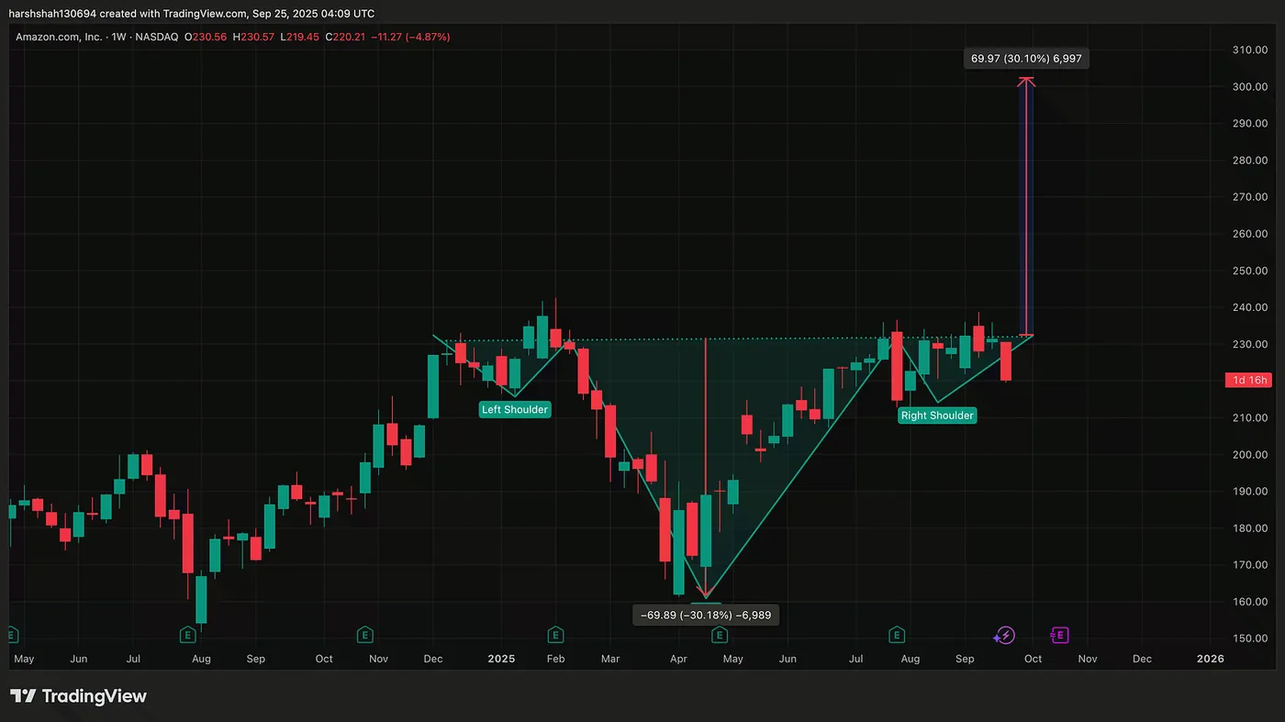Click the 310.00 price axis label
1285x722 pixels.
click(1249, 50)
